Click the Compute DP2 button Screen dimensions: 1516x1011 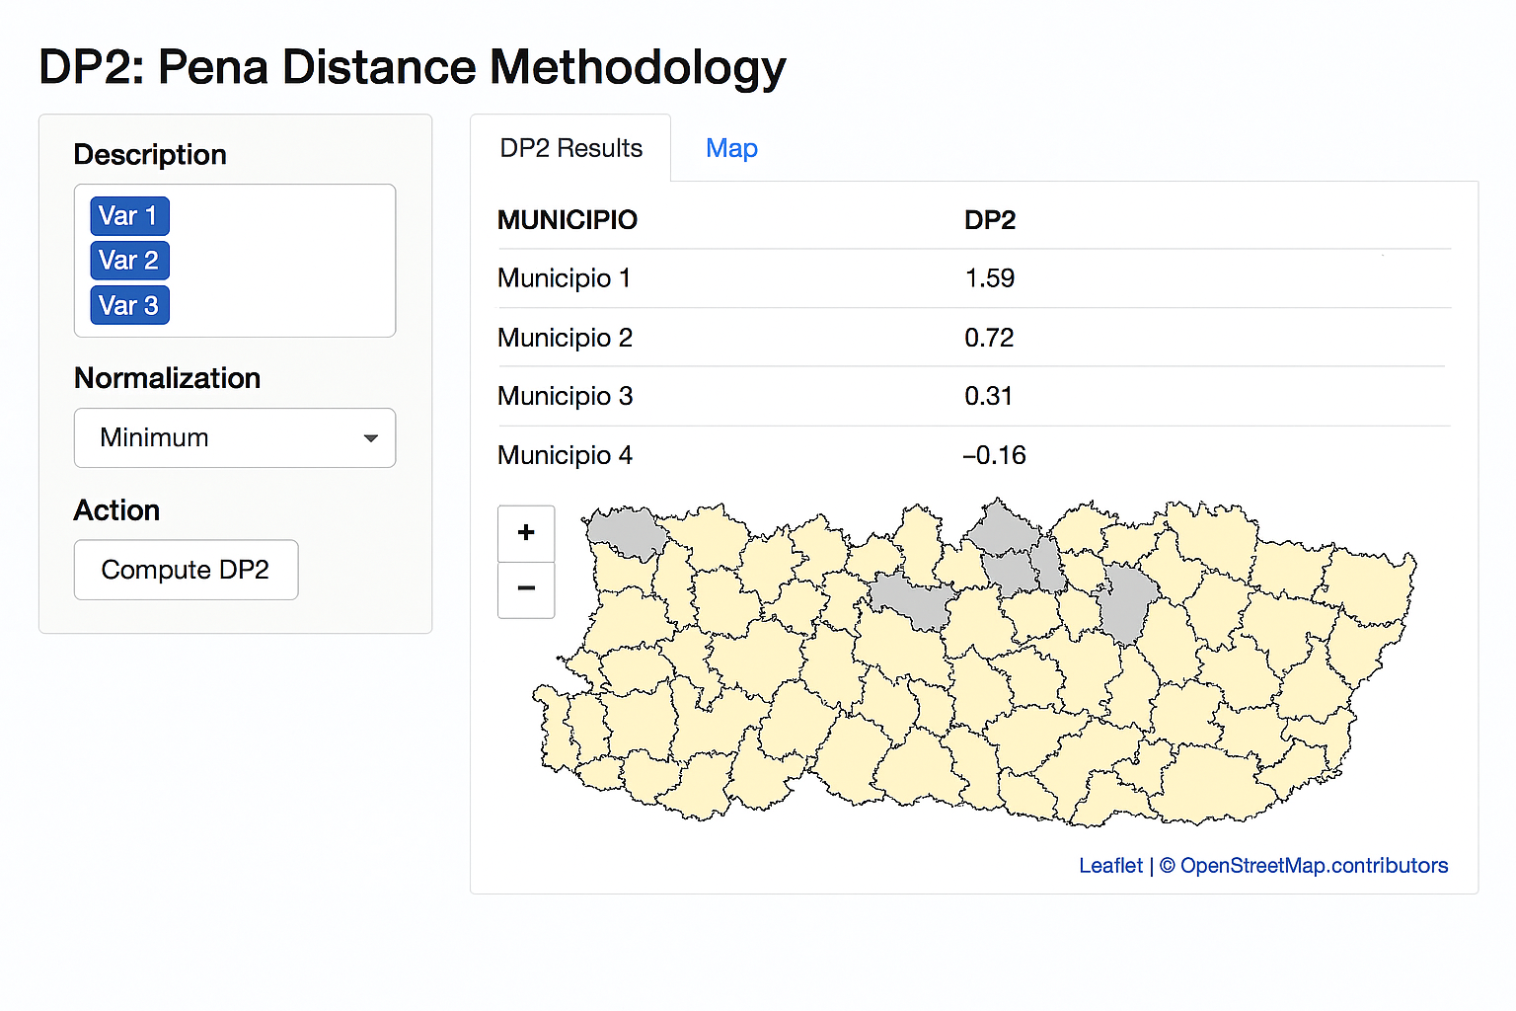coord(186,570)
